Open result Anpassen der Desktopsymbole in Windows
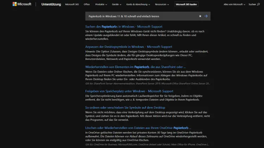The height and width of the screenshot is (148, 264). pyautogui.click(x=128, y=47)
